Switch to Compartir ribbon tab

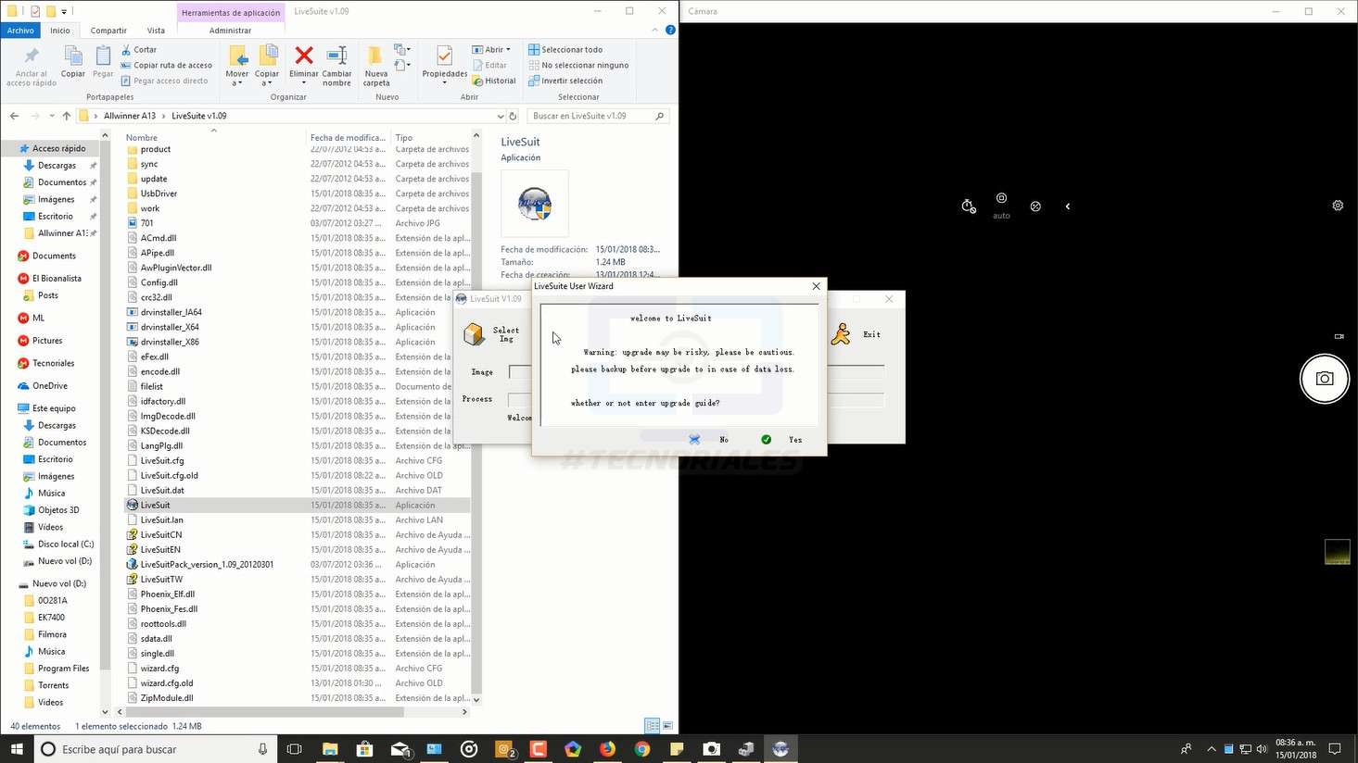[x=108, y=31]
